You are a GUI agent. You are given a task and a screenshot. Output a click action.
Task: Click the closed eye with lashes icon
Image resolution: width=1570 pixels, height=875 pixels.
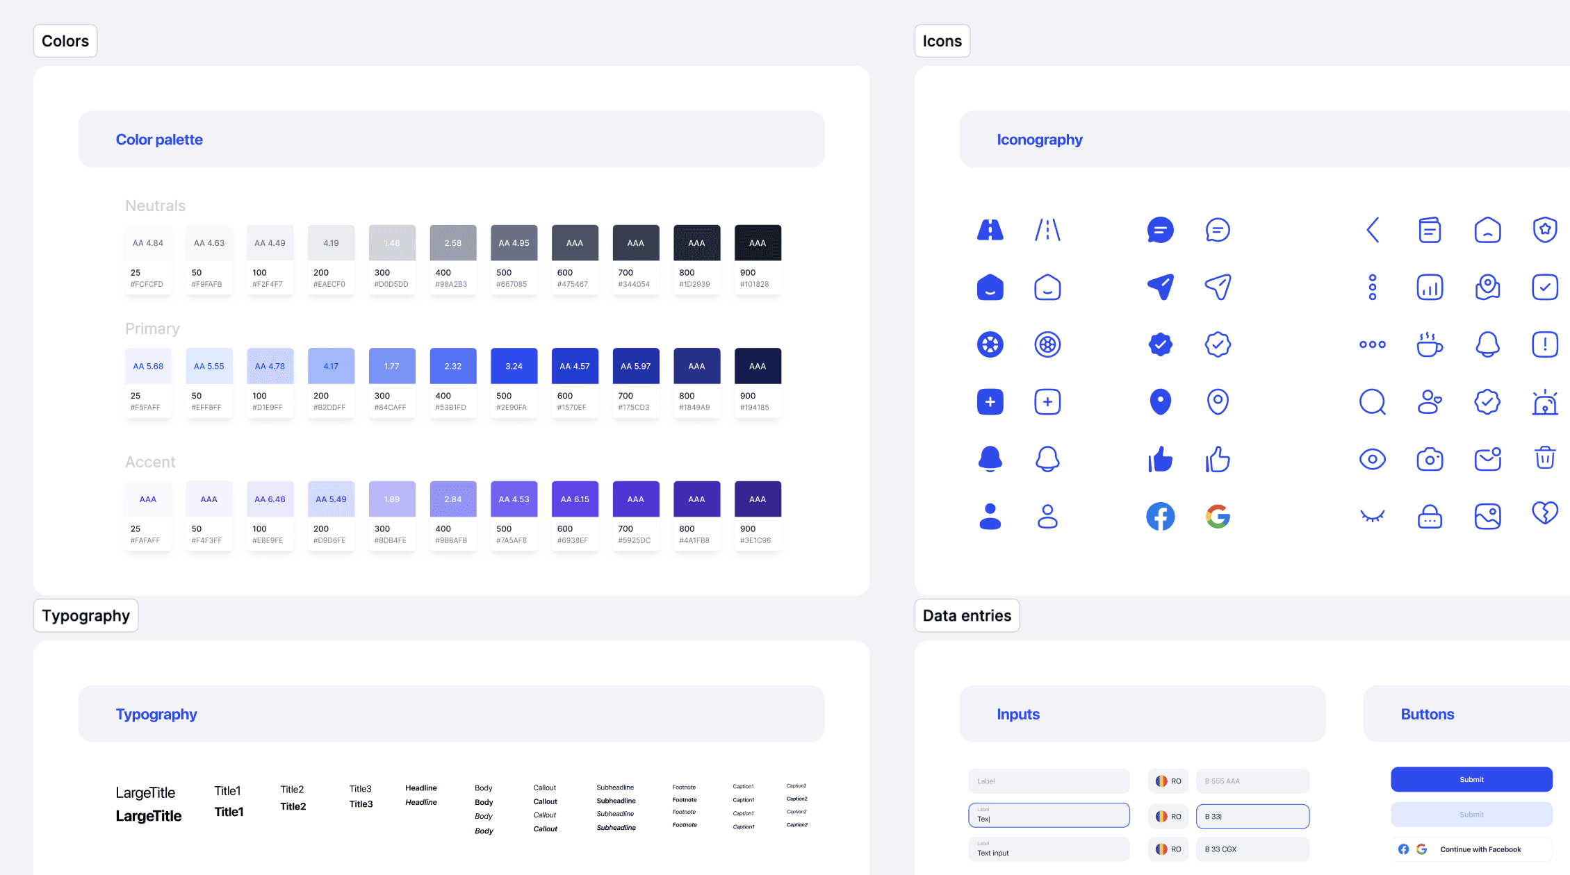(x=1373, y=515)
